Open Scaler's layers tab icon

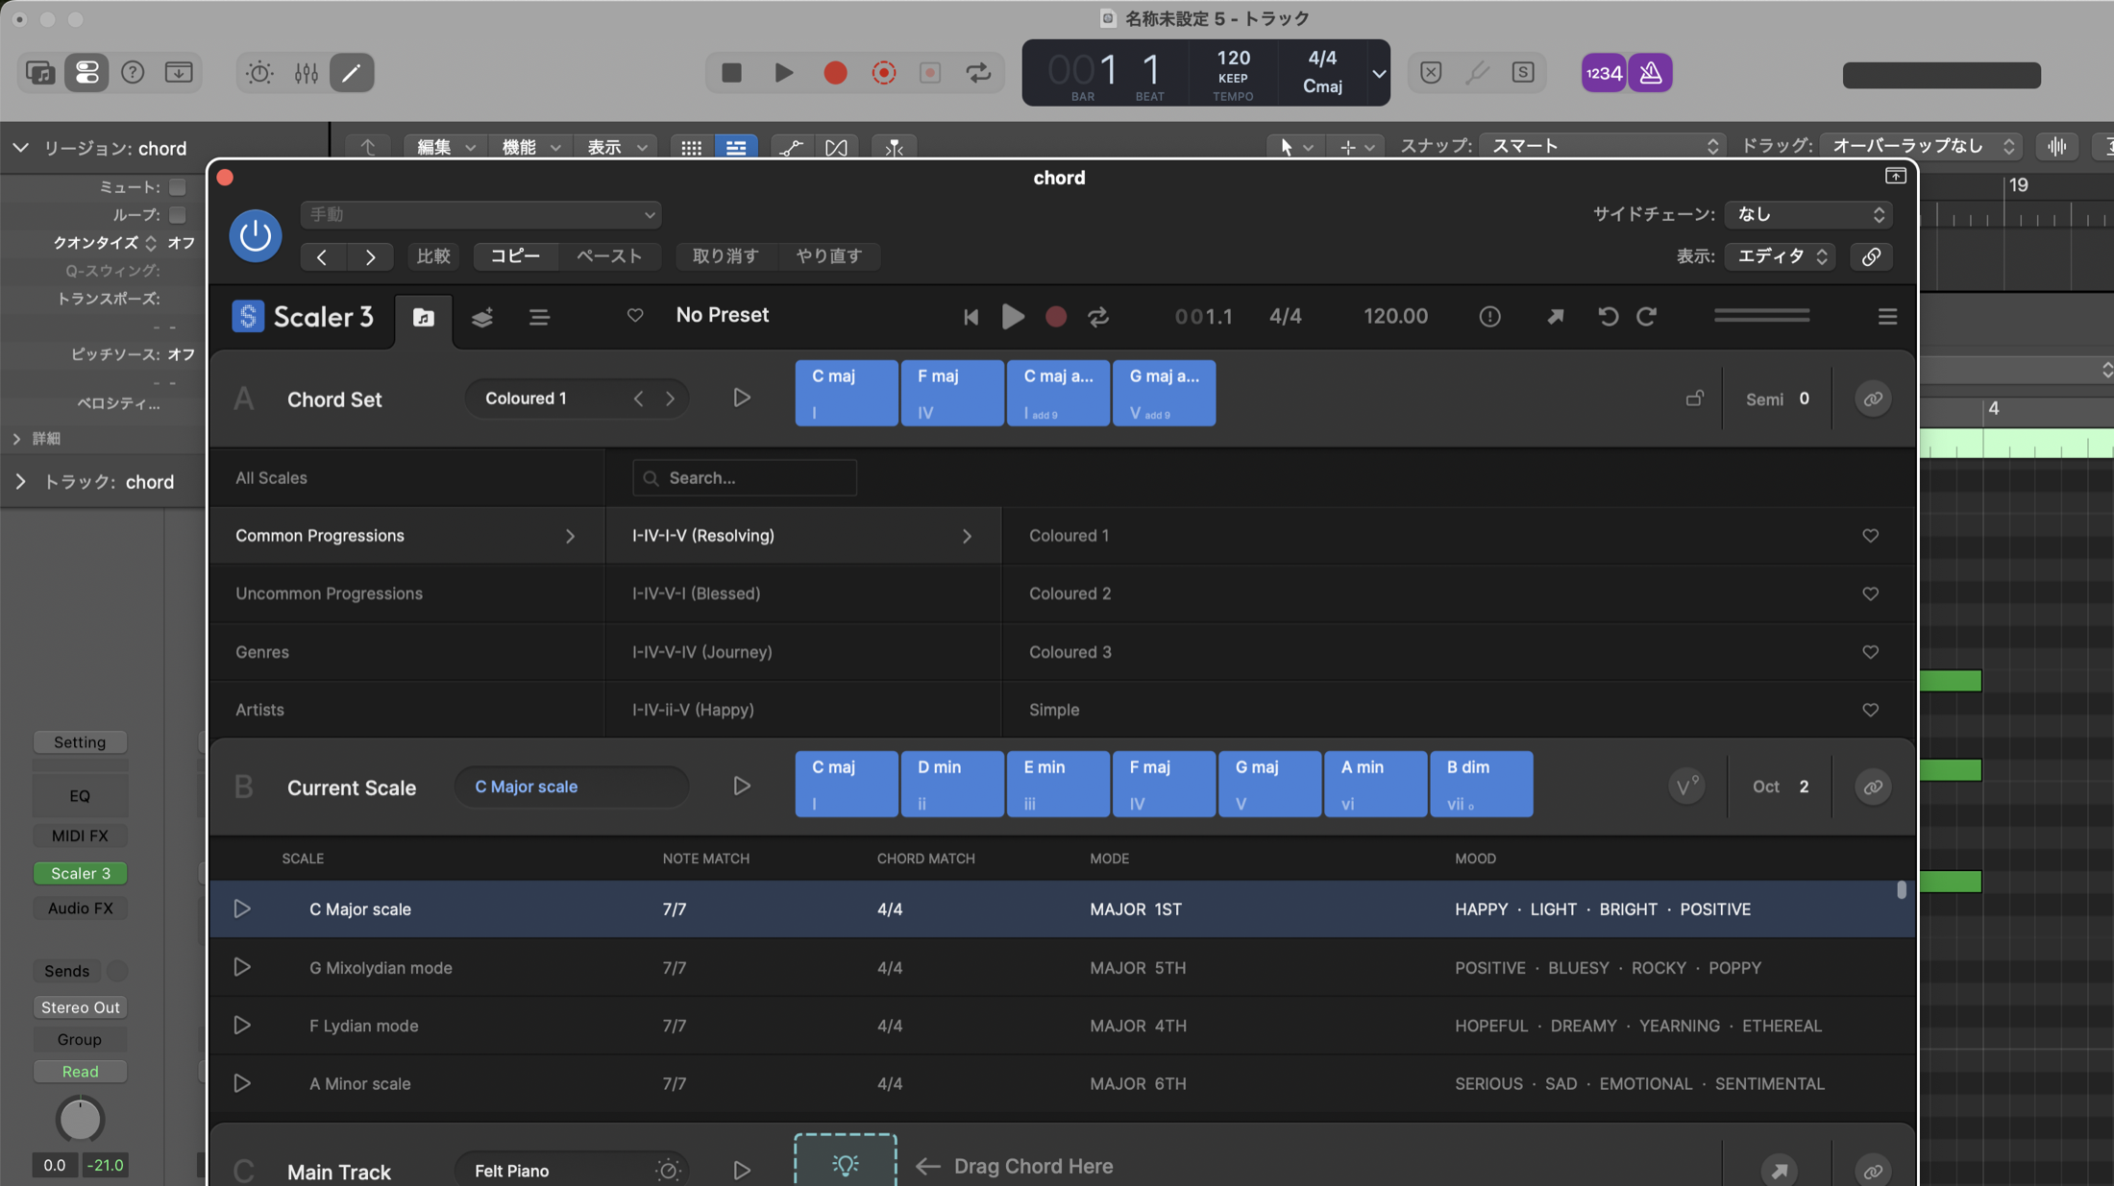482,318
